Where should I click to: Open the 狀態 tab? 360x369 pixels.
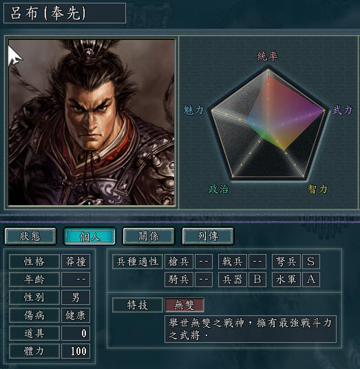[30, 236]
